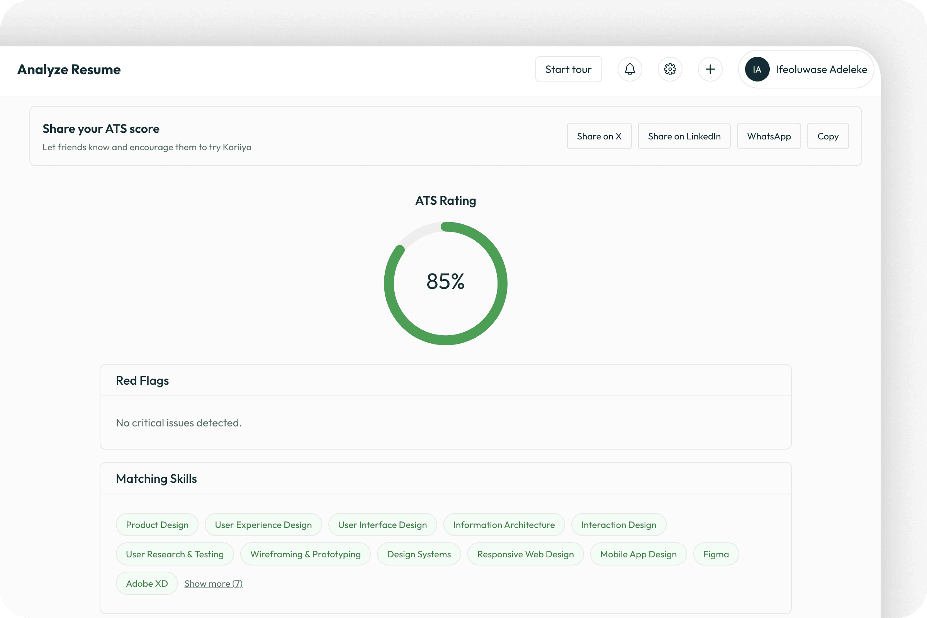
Task: Expand skills with Show more (7)
Action: pos(214,583)
